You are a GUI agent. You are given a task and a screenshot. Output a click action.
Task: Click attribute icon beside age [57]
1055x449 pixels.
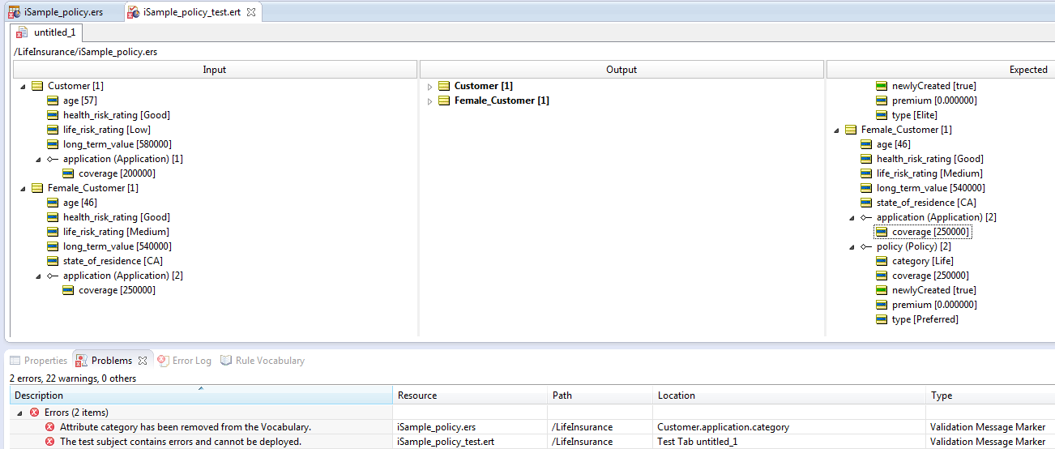click(x=53, y=100)
